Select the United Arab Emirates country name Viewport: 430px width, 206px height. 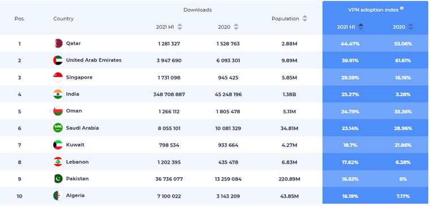point(94,60)
